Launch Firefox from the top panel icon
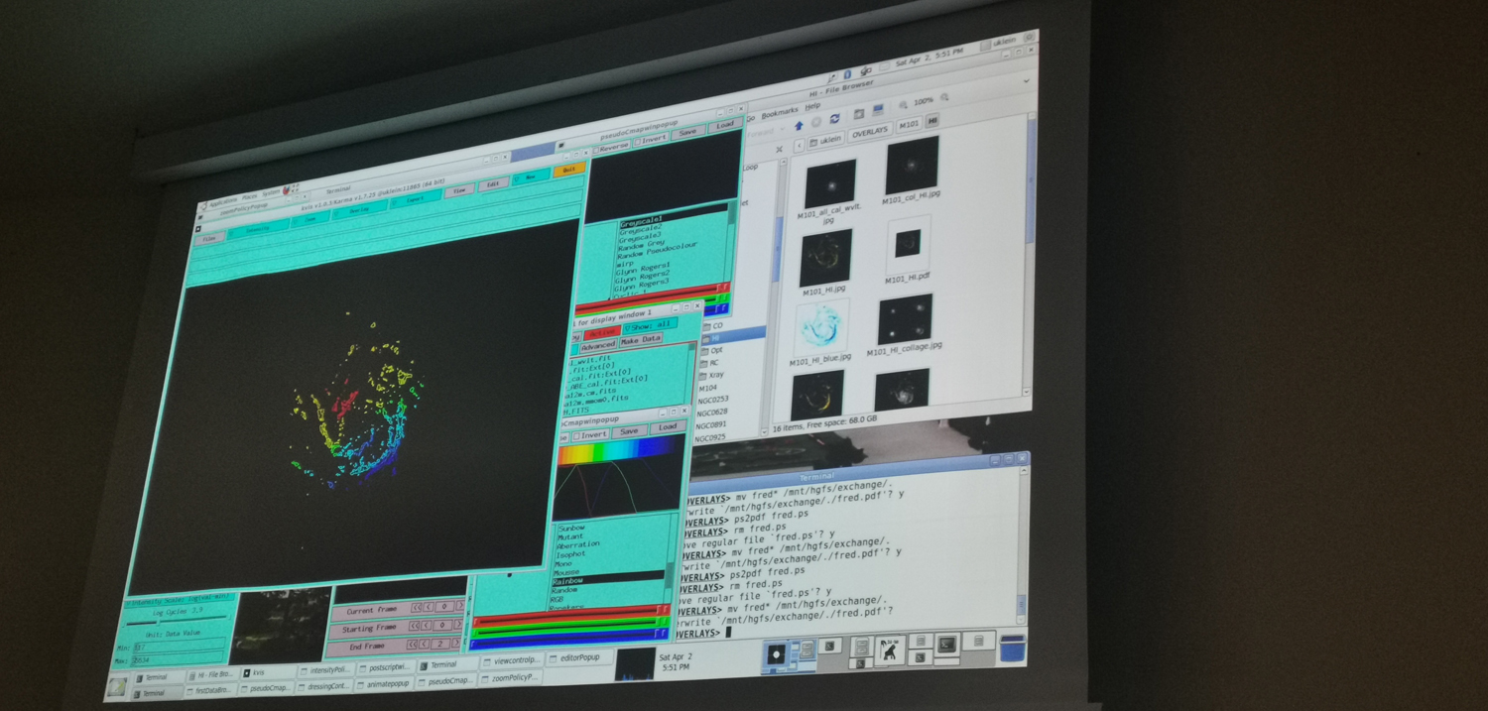Screen dimensions: 1488x711 pos(287,190)
